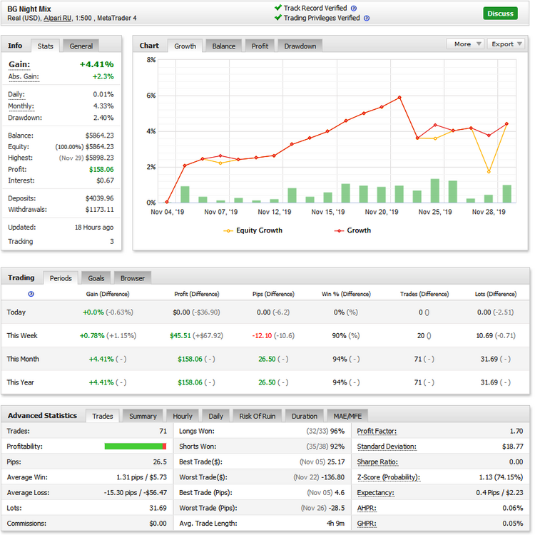
Task: Click the $5898.23 Highest balance value
Action: coord(99,158)
